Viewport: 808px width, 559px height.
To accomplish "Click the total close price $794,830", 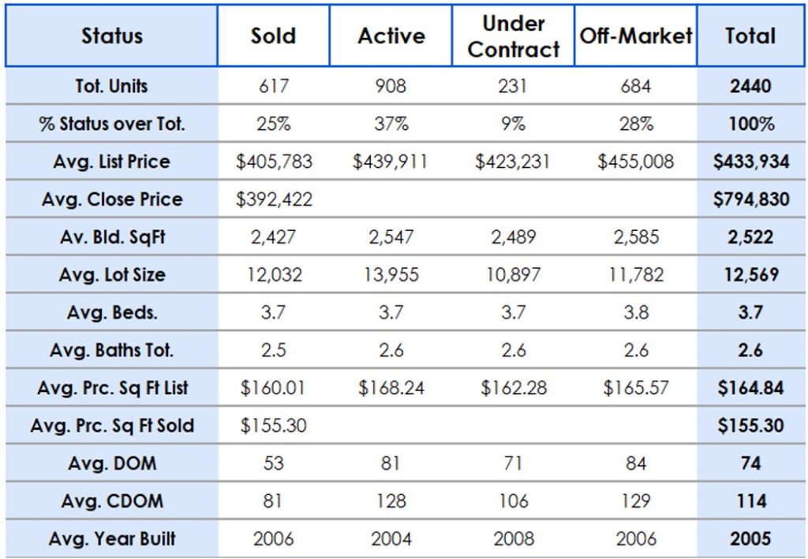I will pos(751,199).
